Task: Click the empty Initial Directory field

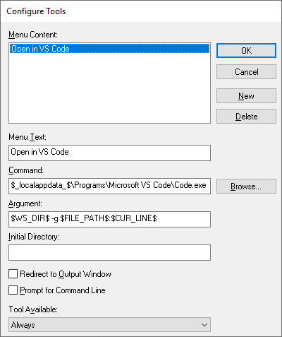Action: [x=109, y=252]
